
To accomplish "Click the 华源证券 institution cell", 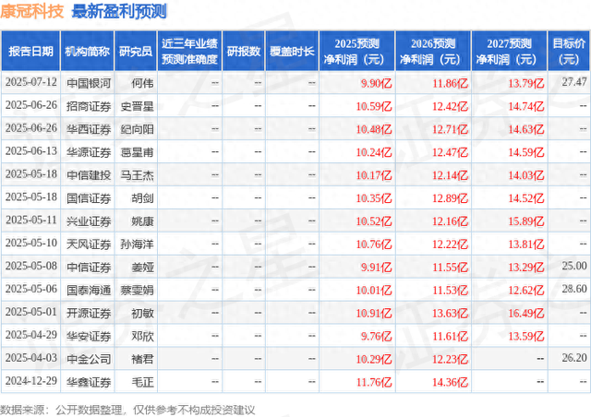I will 89,152.
